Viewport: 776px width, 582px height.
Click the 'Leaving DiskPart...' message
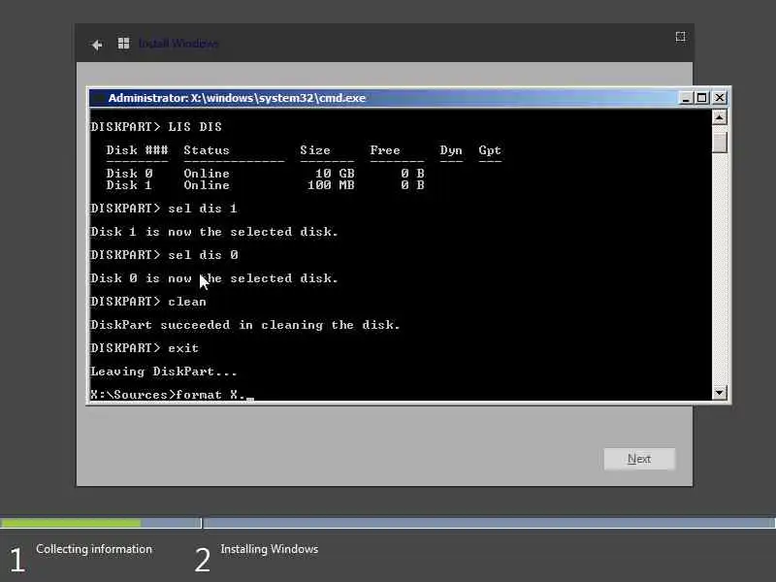point(164,372)
